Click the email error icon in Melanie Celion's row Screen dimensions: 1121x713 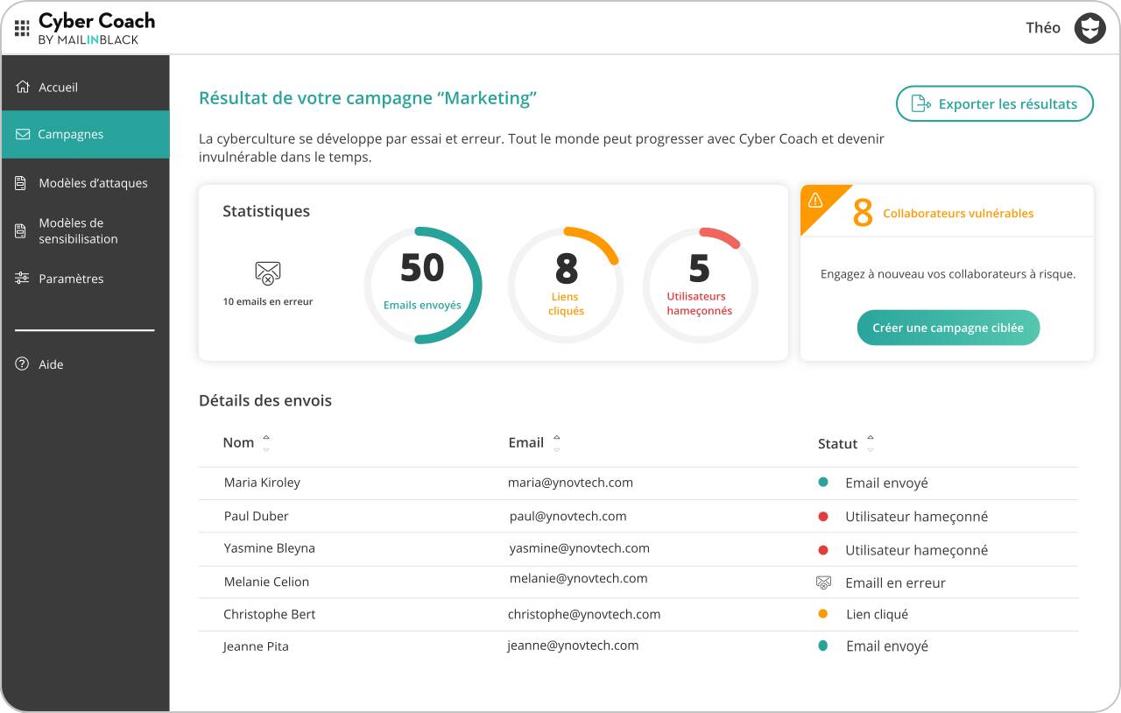822,582
